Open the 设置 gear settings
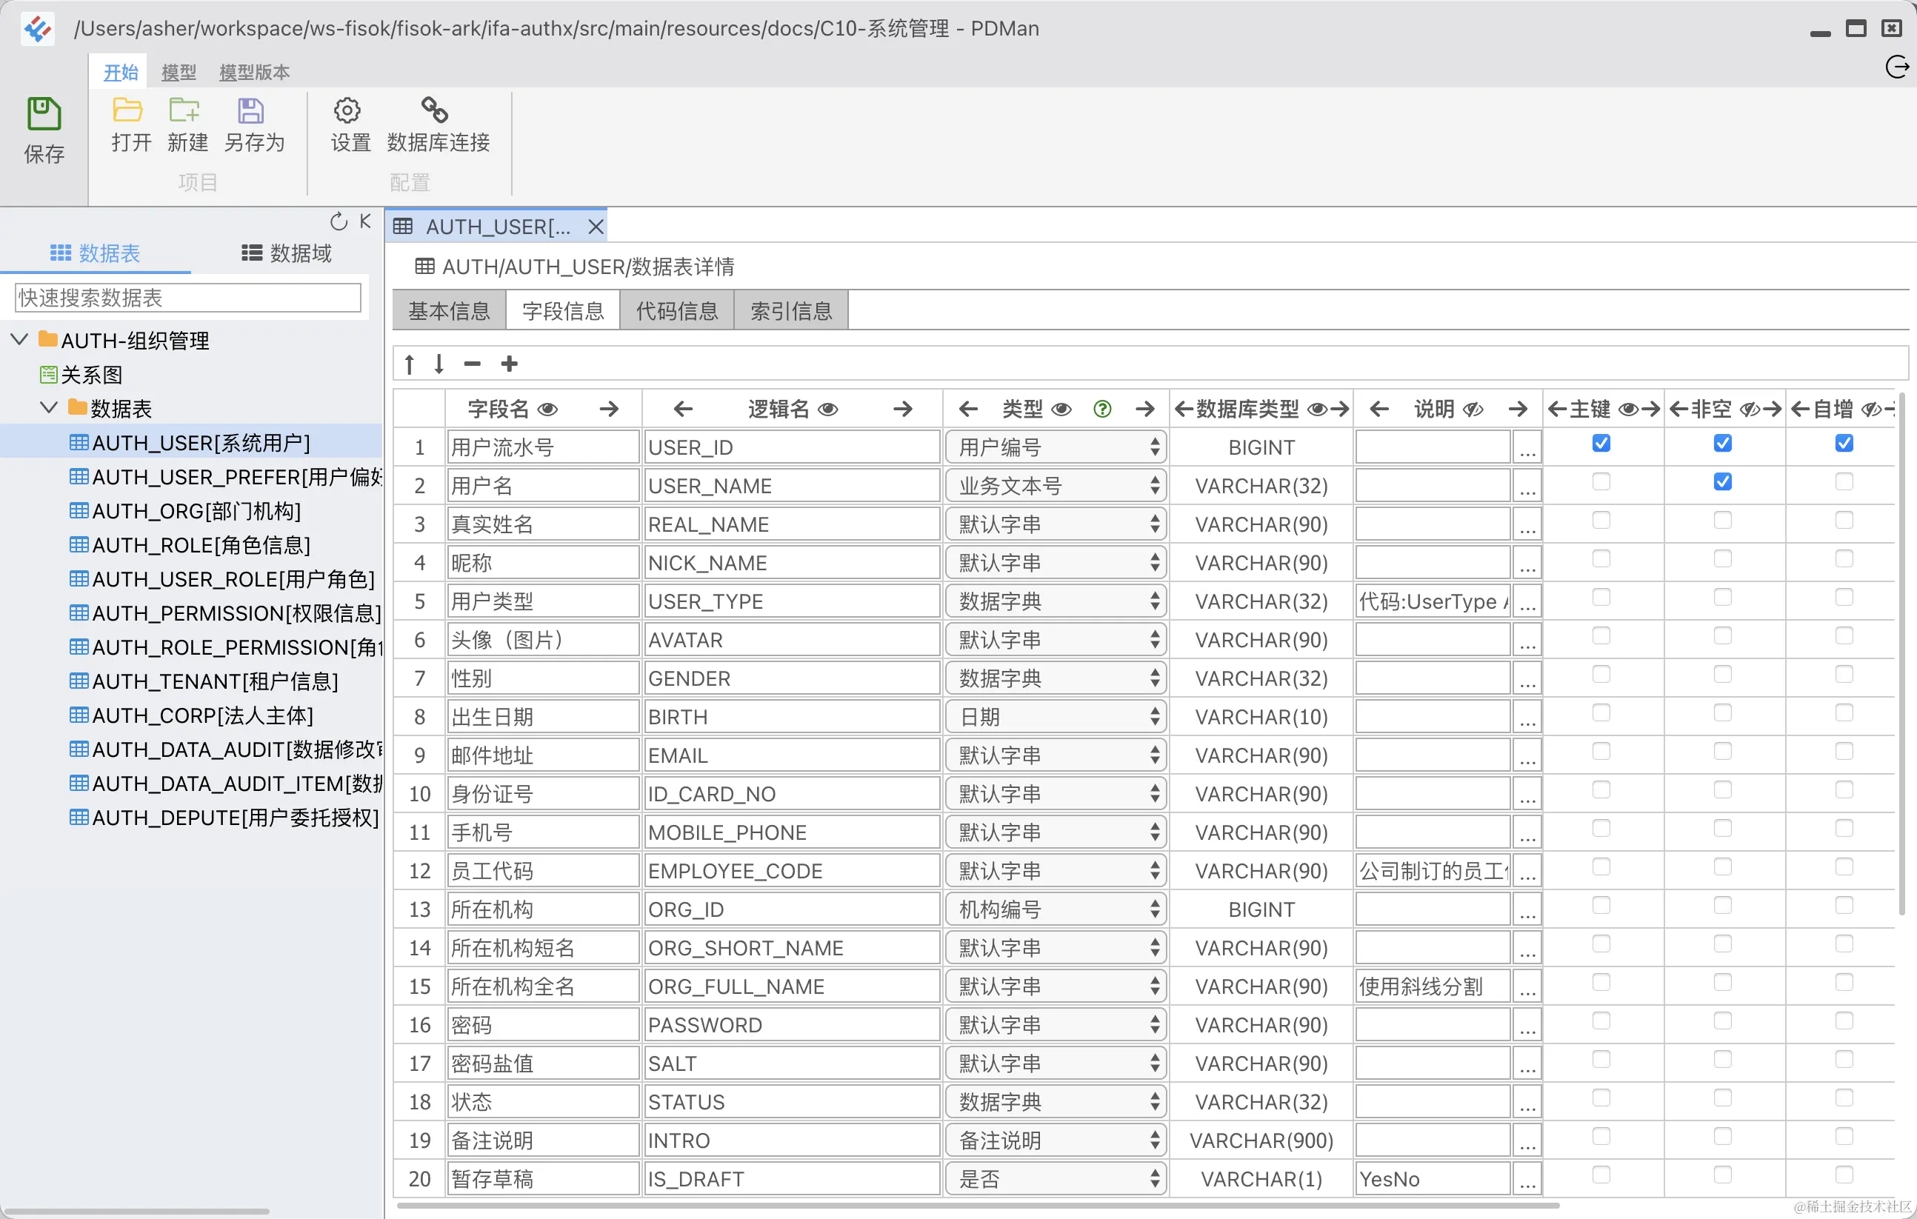The image size is (1917, 1219). click(x=347, y=110)
